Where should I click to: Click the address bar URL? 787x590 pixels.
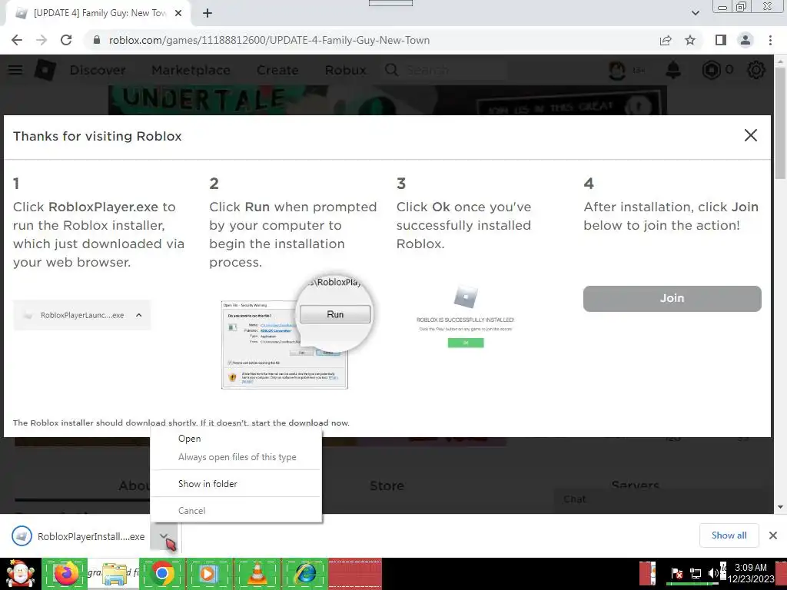click(x=269, y=40)
